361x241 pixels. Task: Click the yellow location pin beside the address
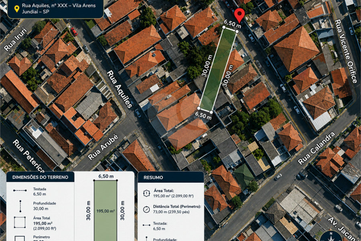[x=16, y=9]
